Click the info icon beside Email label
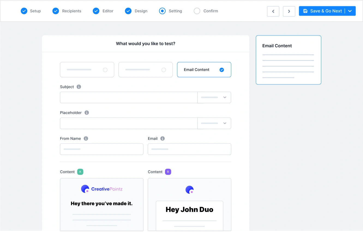This screenshot has width=363, height=232. coord(163,139)
